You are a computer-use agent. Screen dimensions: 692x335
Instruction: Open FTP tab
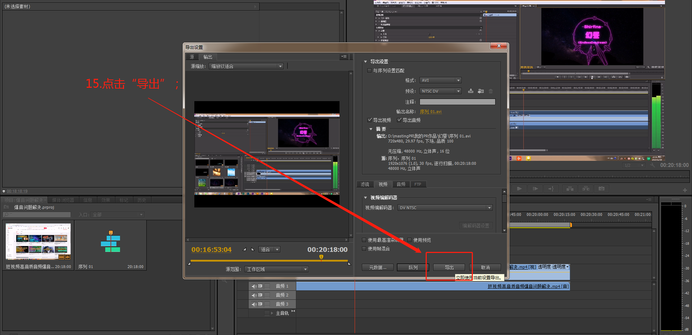pos(418,184)
